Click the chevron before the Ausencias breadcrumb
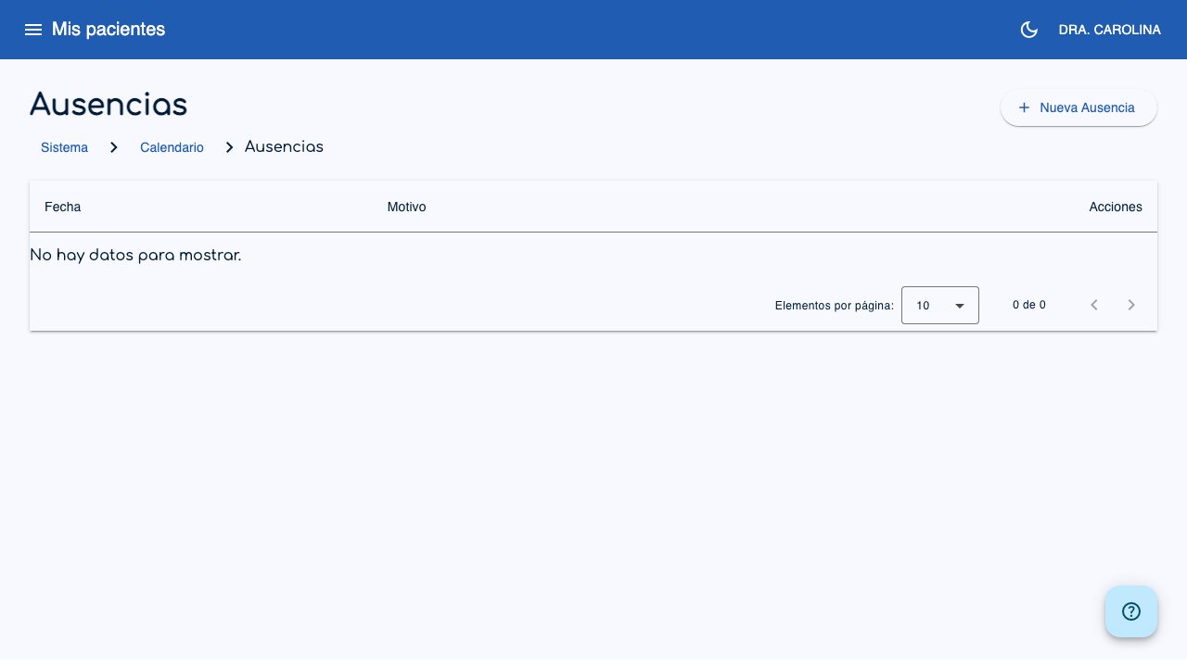The width and height of the screenshot is (1187, 667). click(230, 147)
